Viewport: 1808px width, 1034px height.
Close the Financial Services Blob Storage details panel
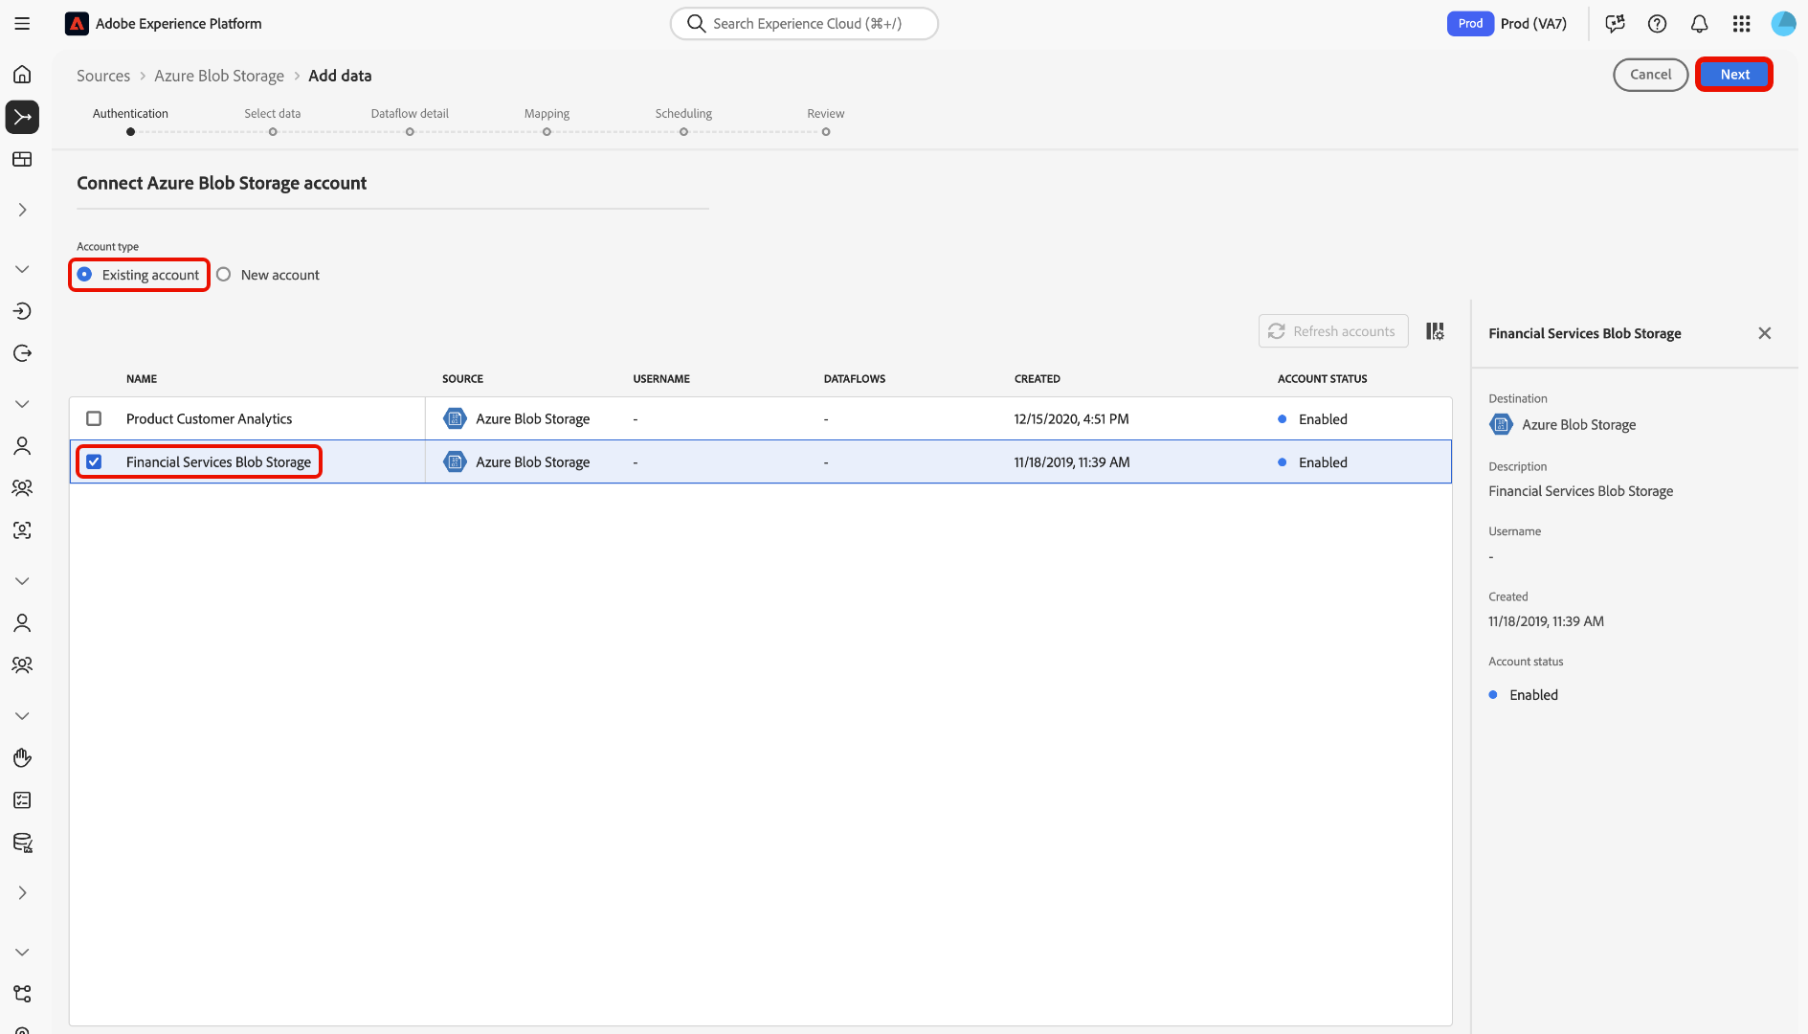1765,333
